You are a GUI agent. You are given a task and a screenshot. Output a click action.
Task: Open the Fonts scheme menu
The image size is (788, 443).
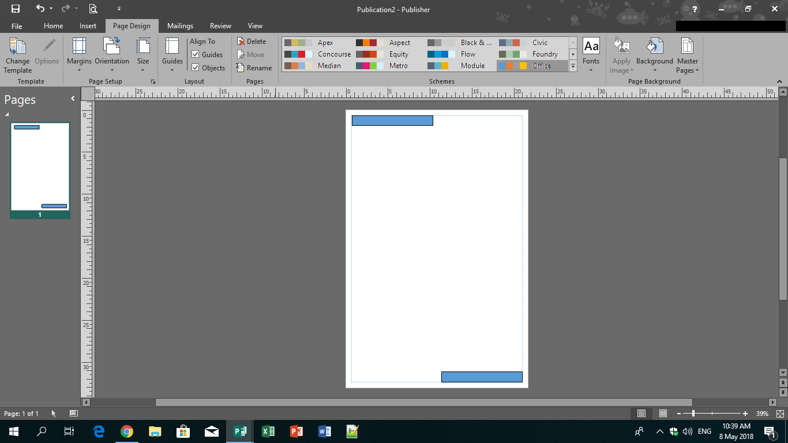pos(591,56)
